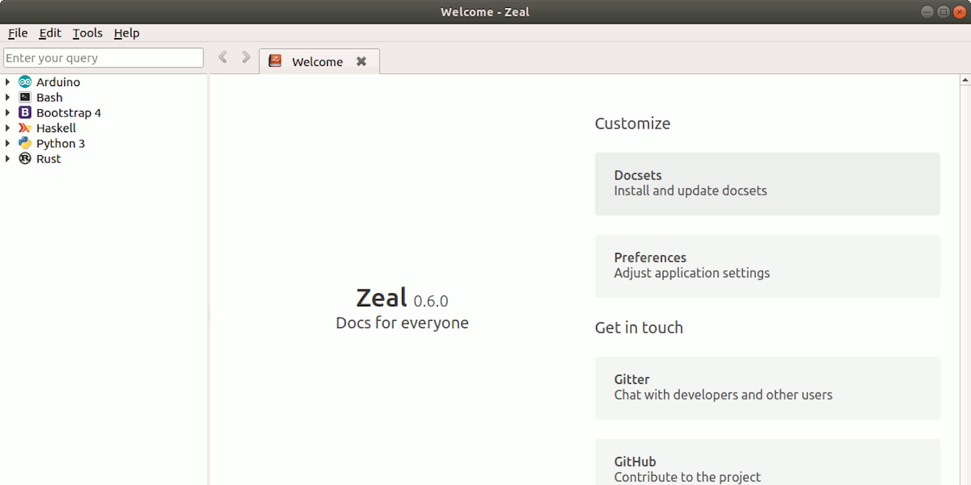Expand the Haskell docset tree
Screen dimensions: 971x485
point(9,127)
